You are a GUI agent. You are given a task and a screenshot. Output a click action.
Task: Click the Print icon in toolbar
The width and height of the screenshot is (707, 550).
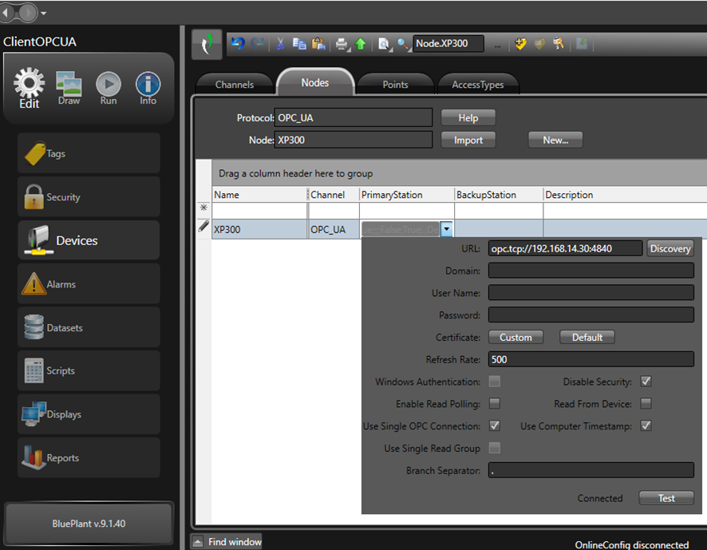coord(342,44)
